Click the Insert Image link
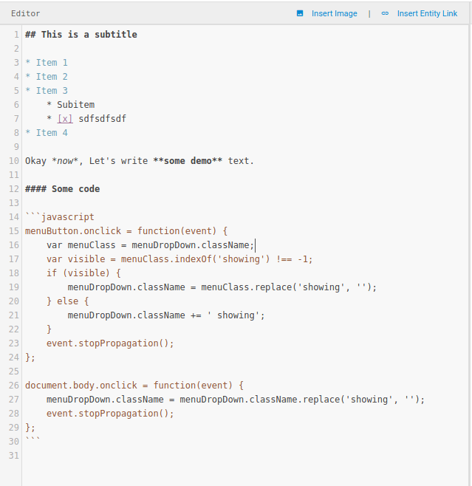472x486 pixels. coord(334,13)
